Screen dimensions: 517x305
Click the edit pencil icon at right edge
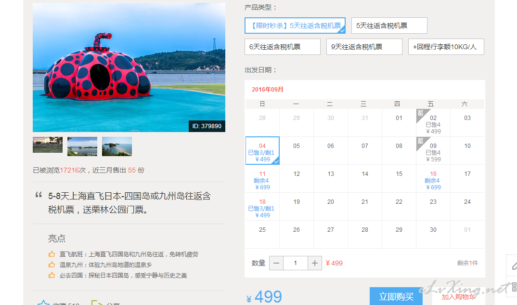(x=514, y=265)
